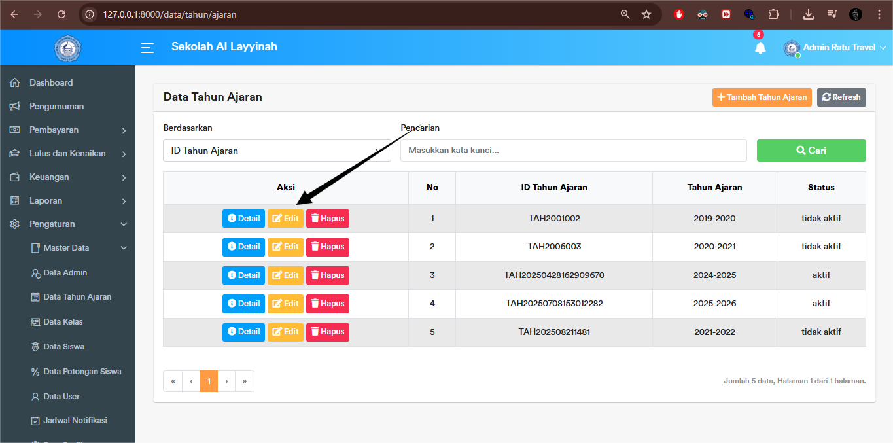Open Dashboard from the sidebar
Screen dimensions: 893x443
(51, 83)
